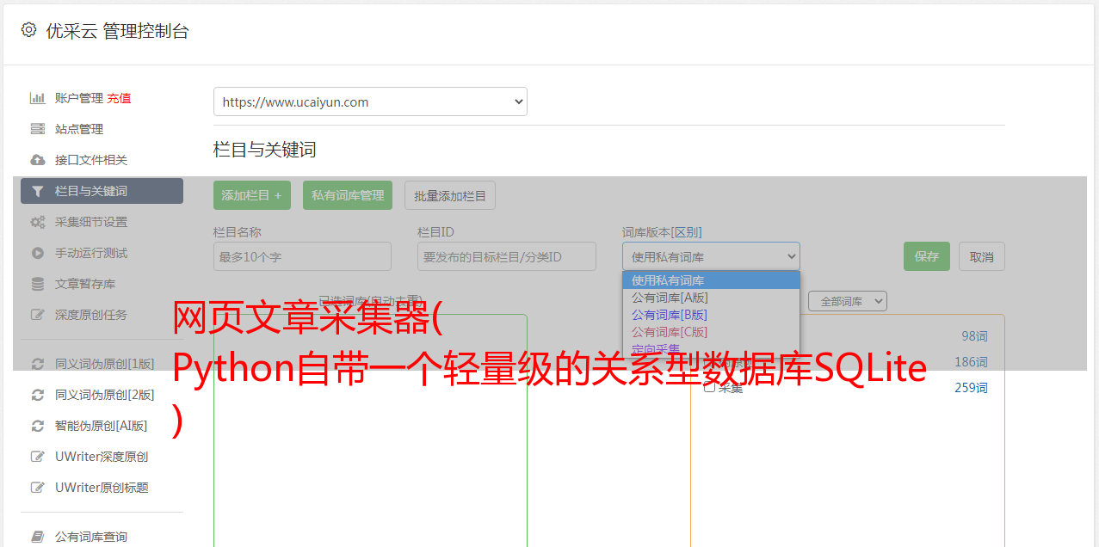
Task: Click the 优采云 管理控制台 title
Action: tap(117, 31)
